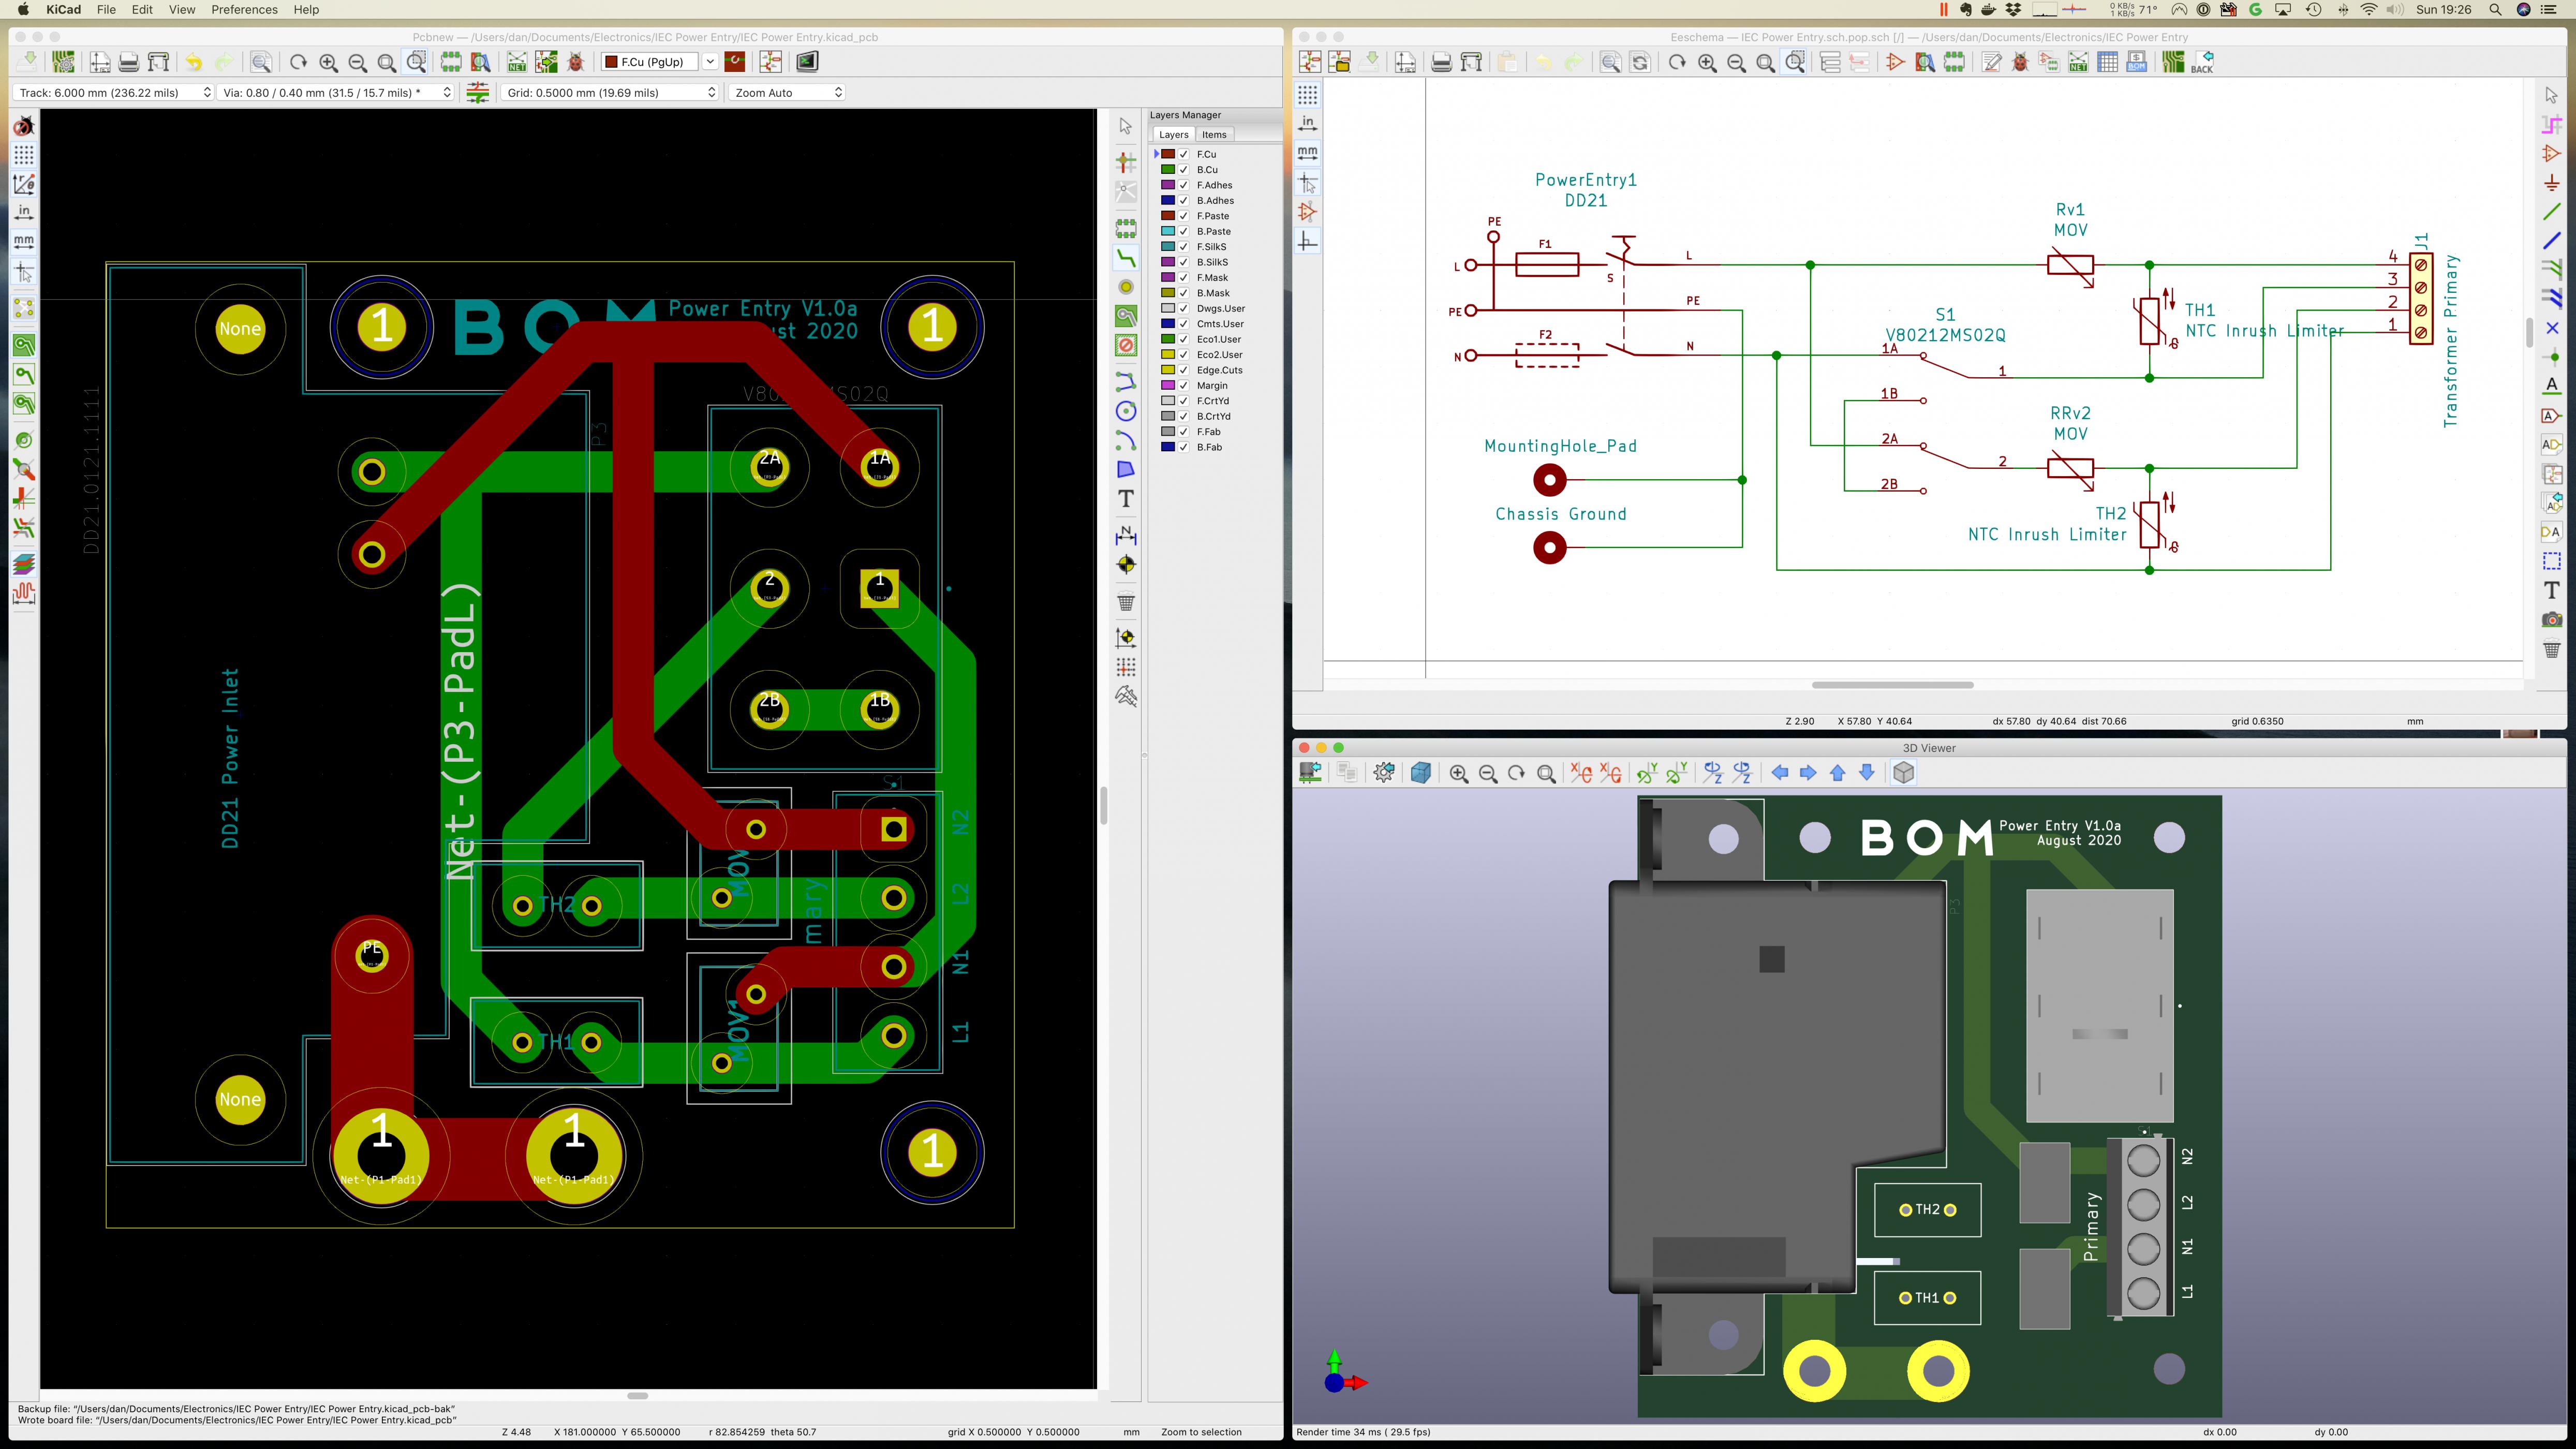Place wire tool in Eeschema right toolbar
The width and height of the screenshot is (2576, 1449).
pyautogui.click(x=2552, y=212)
